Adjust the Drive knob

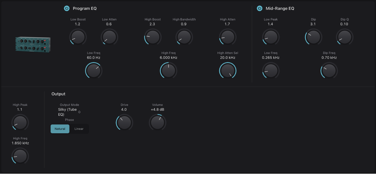pos(124,123)
